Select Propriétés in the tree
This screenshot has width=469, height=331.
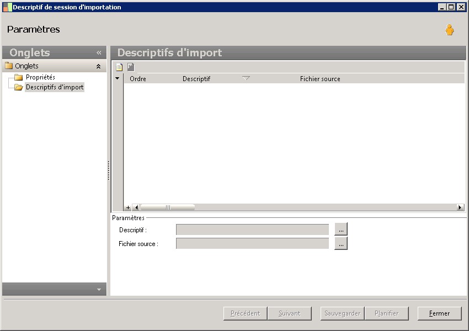coord(40,77)
